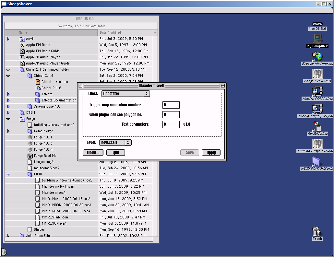Open the Effect dropdown showing Annotator
This screenshot has height=257, width=334.
click(125, 94)
